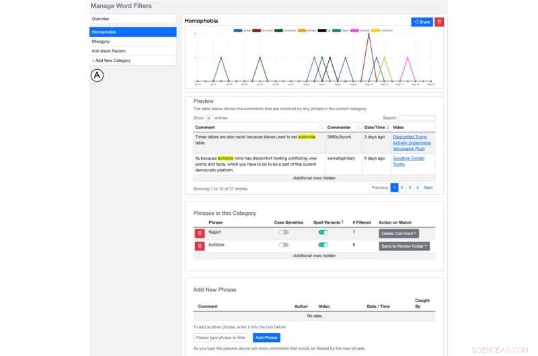Click the 'Date / Time' header in Add New Phrase
The width and height of the screenshot is (538, 356).
click(x=378, y=307)
